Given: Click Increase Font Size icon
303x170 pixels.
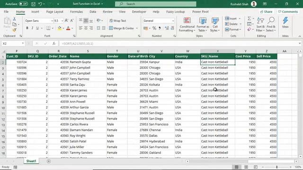Looking at the screenshot, I should click(x=66, y=21).
